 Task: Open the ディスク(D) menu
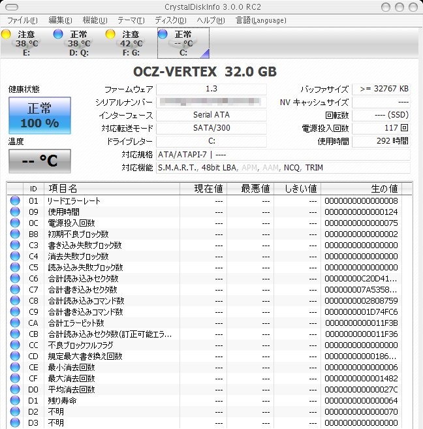tap(170, 20)
